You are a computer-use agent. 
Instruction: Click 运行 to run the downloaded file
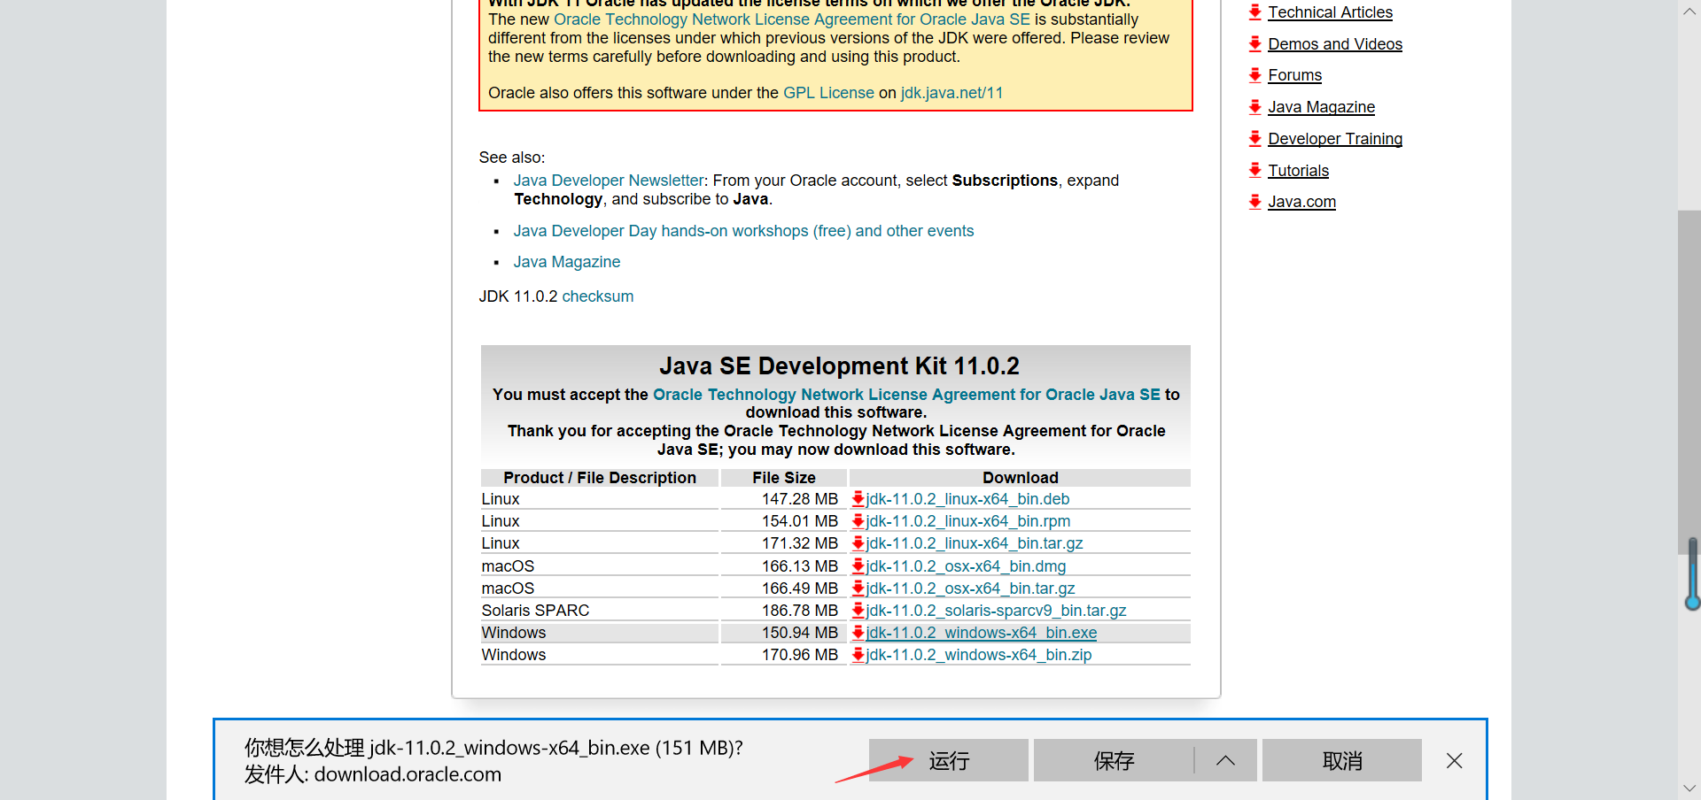pos(948,760)
